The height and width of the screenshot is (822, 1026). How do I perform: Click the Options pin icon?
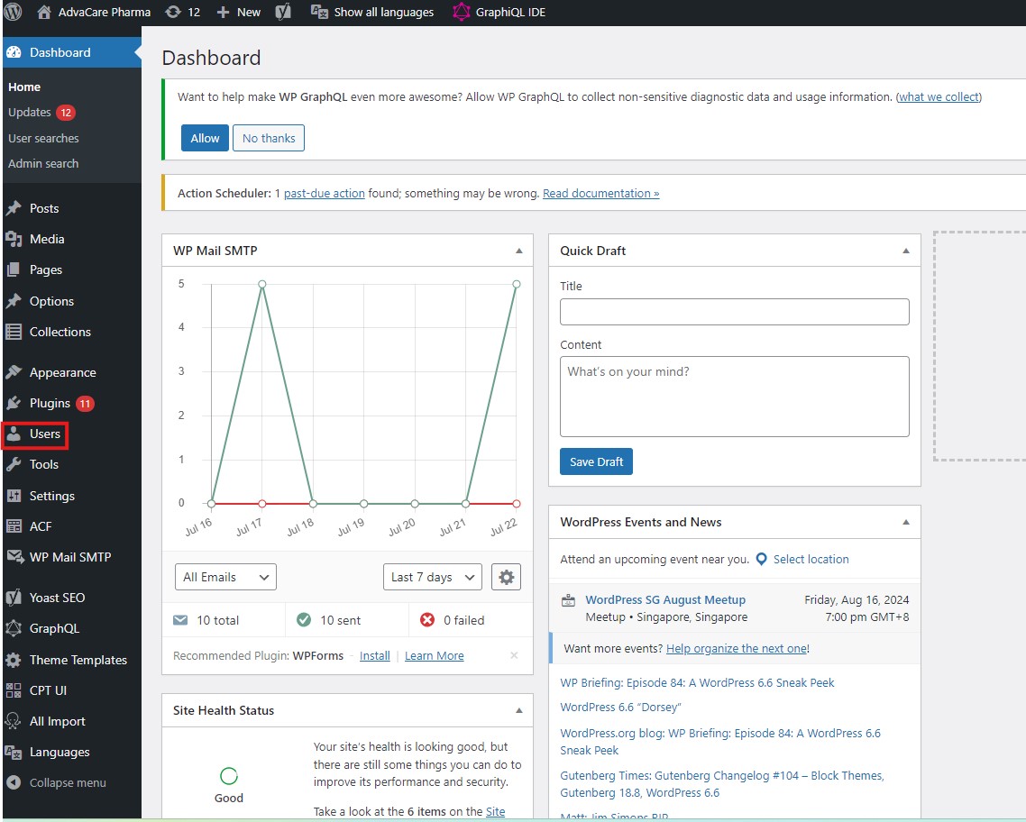(14, 301)
